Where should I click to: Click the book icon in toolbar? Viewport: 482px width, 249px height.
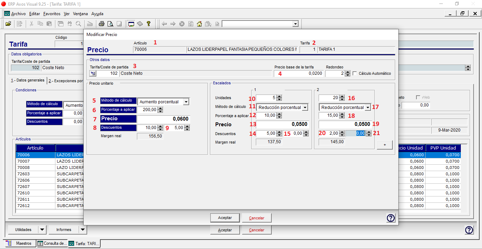(140, 24)
